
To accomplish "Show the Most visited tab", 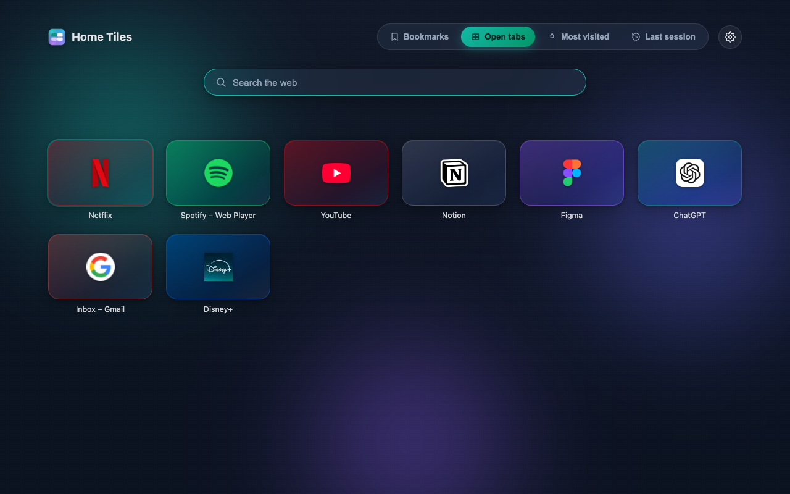I will pos(578,36).
